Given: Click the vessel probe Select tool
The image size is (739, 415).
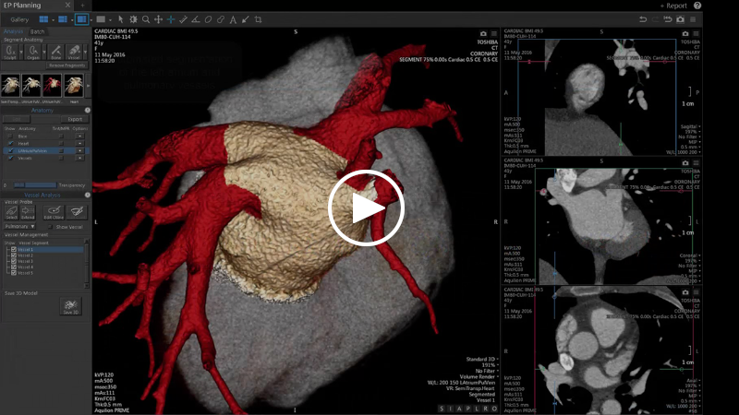Looking at the screenshot, I should click(x=11, y=213).
